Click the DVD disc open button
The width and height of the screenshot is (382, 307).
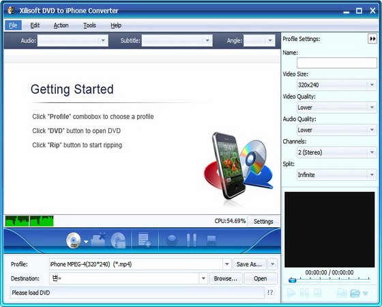[74, 240]
